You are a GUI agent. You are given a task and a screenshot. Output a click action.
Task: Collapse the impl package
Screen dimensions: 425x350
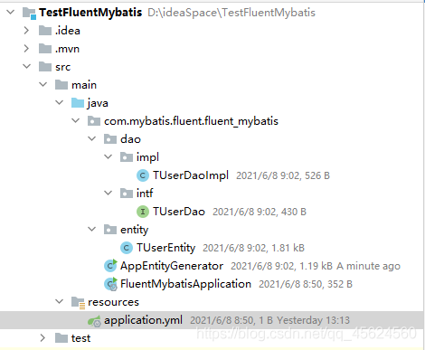[x=108, y=156]
